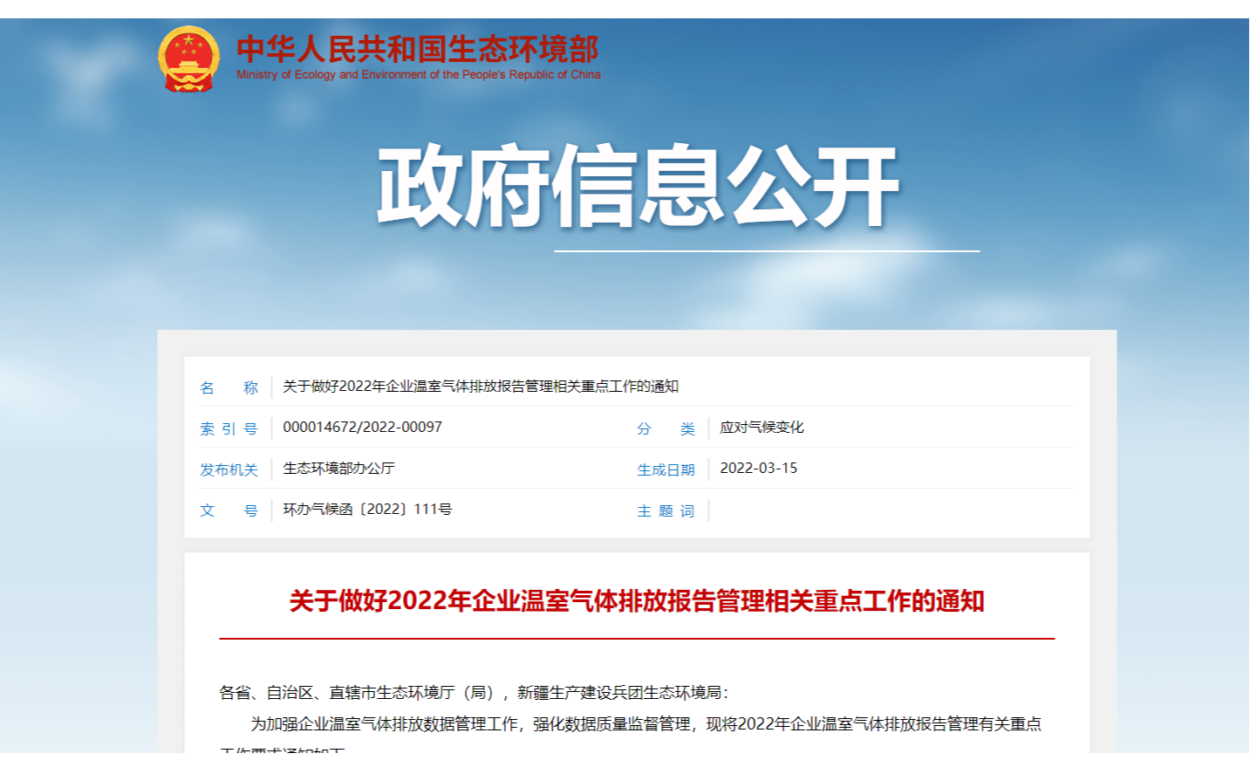Click document number 环办气候函〔2022〕111号

click(x=367, y=510)
